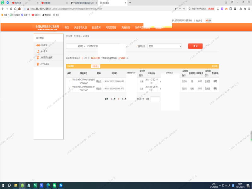Click the page number jump input box
The height and width of the screenshot is (189, 252).
[x=155, y=99]
